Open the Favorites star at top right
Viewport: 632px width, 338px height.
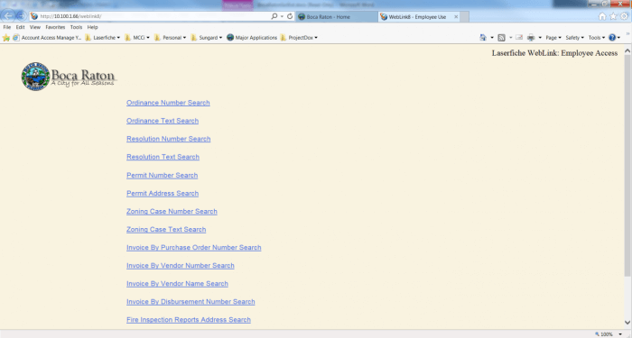pos(613,16)
